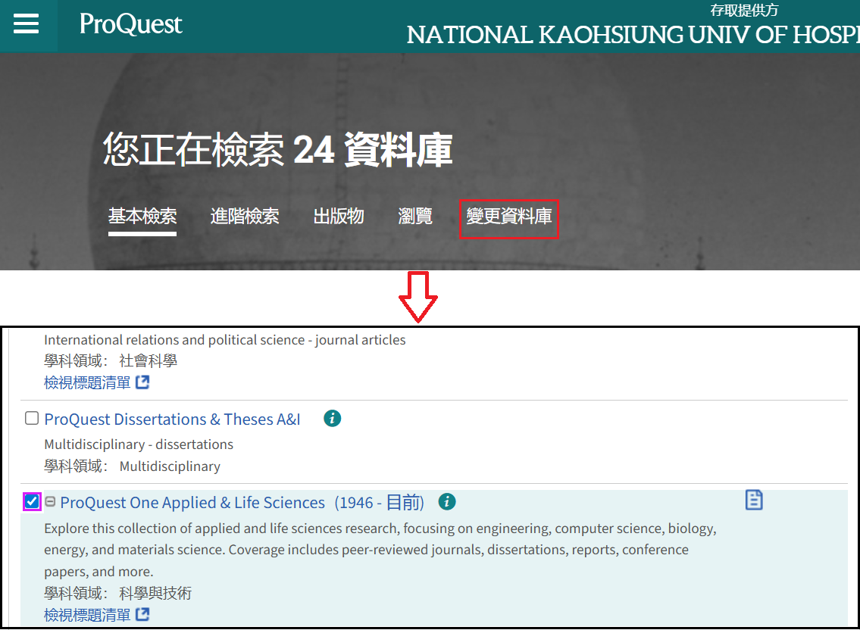Uncheck ProQuest One Applied & Life Sciences checkbox
This screenshot has width=860, height=630.
32,501
